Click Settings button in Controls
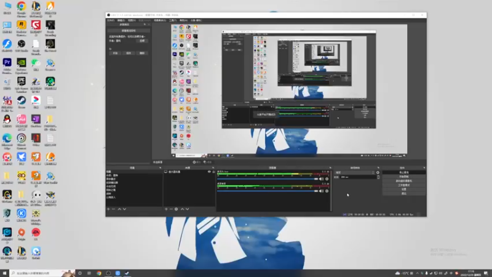The image size is (492, 277). pyautogui.click(x=404, y=190)
